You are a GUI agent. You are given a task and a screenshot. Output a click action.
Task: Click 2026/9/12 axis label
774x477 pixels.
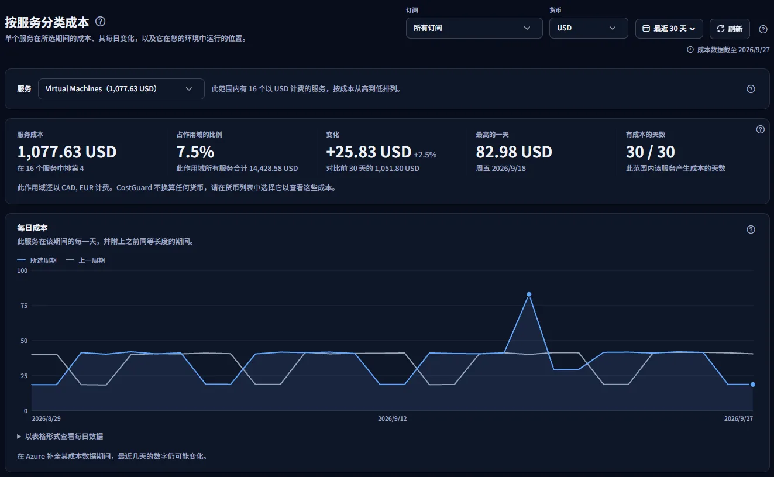coord(393,418)
